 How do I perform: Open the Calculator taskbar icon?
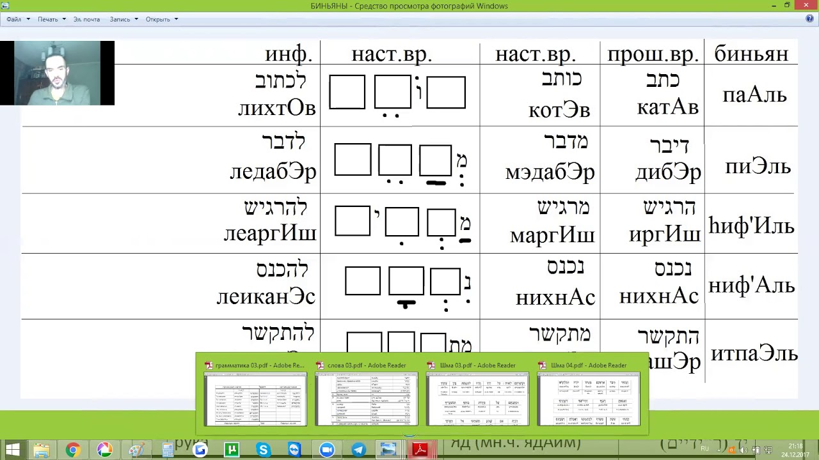point(168,450)
